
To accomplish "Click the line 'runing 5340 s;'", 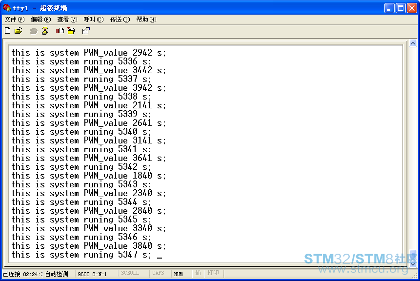I will click(x=81, y=132).
